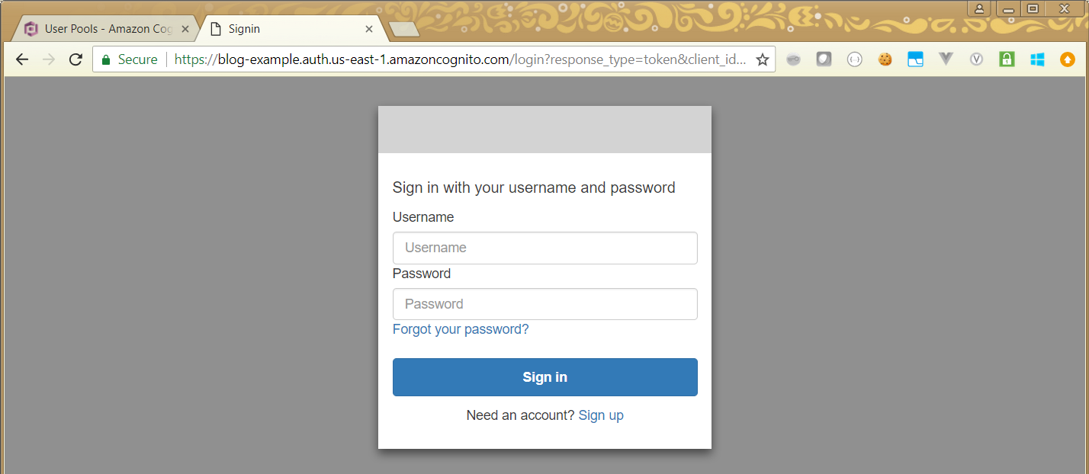Follow the Forgot your password link
Screen dimensions: 1089x474
pos(461,329)
